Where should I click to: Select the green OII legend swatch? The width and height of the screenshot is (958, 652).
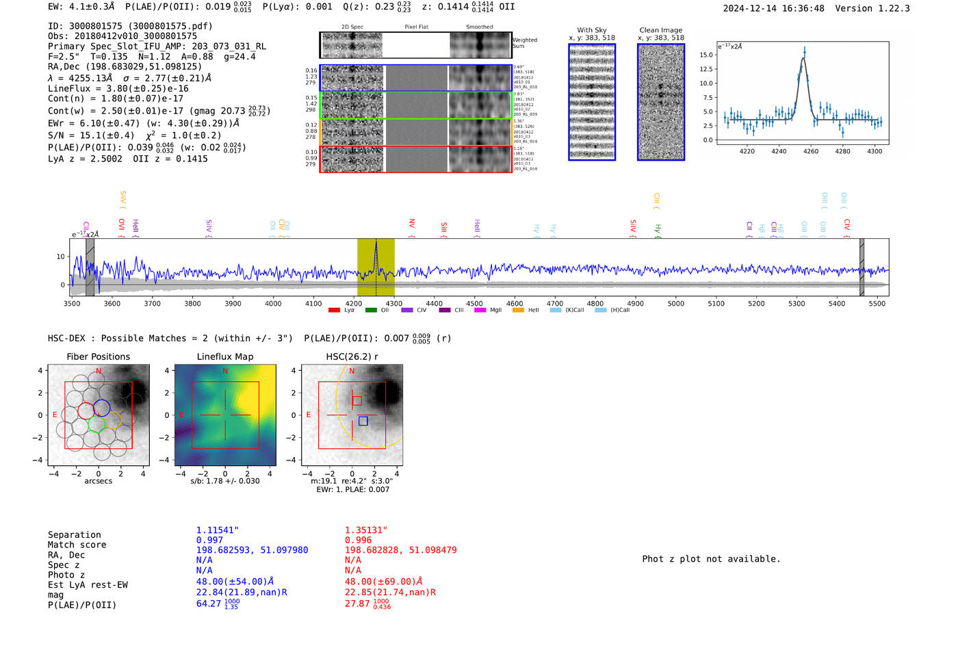tap(371, 310)
